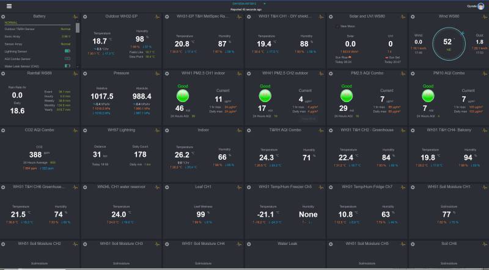Show graph for Solar and UVI WS80 card
Image resolution: width=489 pixels, height=270 pixels.
(x=403, y=17)
